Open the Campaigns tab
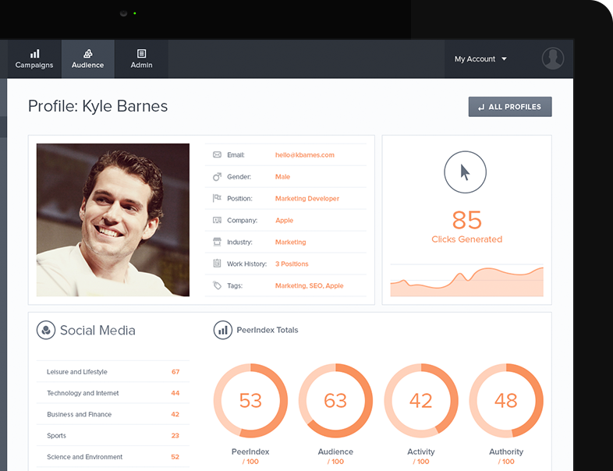The height and width of the screenshot is (471, 613). (34, 58)
